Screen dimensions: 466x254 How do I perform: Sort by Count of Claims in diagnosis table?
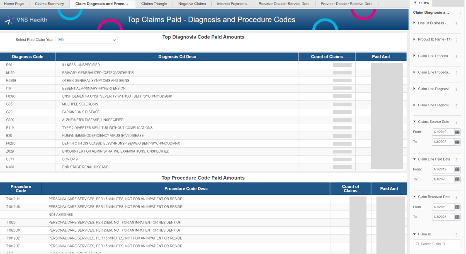tap(327, 57)
